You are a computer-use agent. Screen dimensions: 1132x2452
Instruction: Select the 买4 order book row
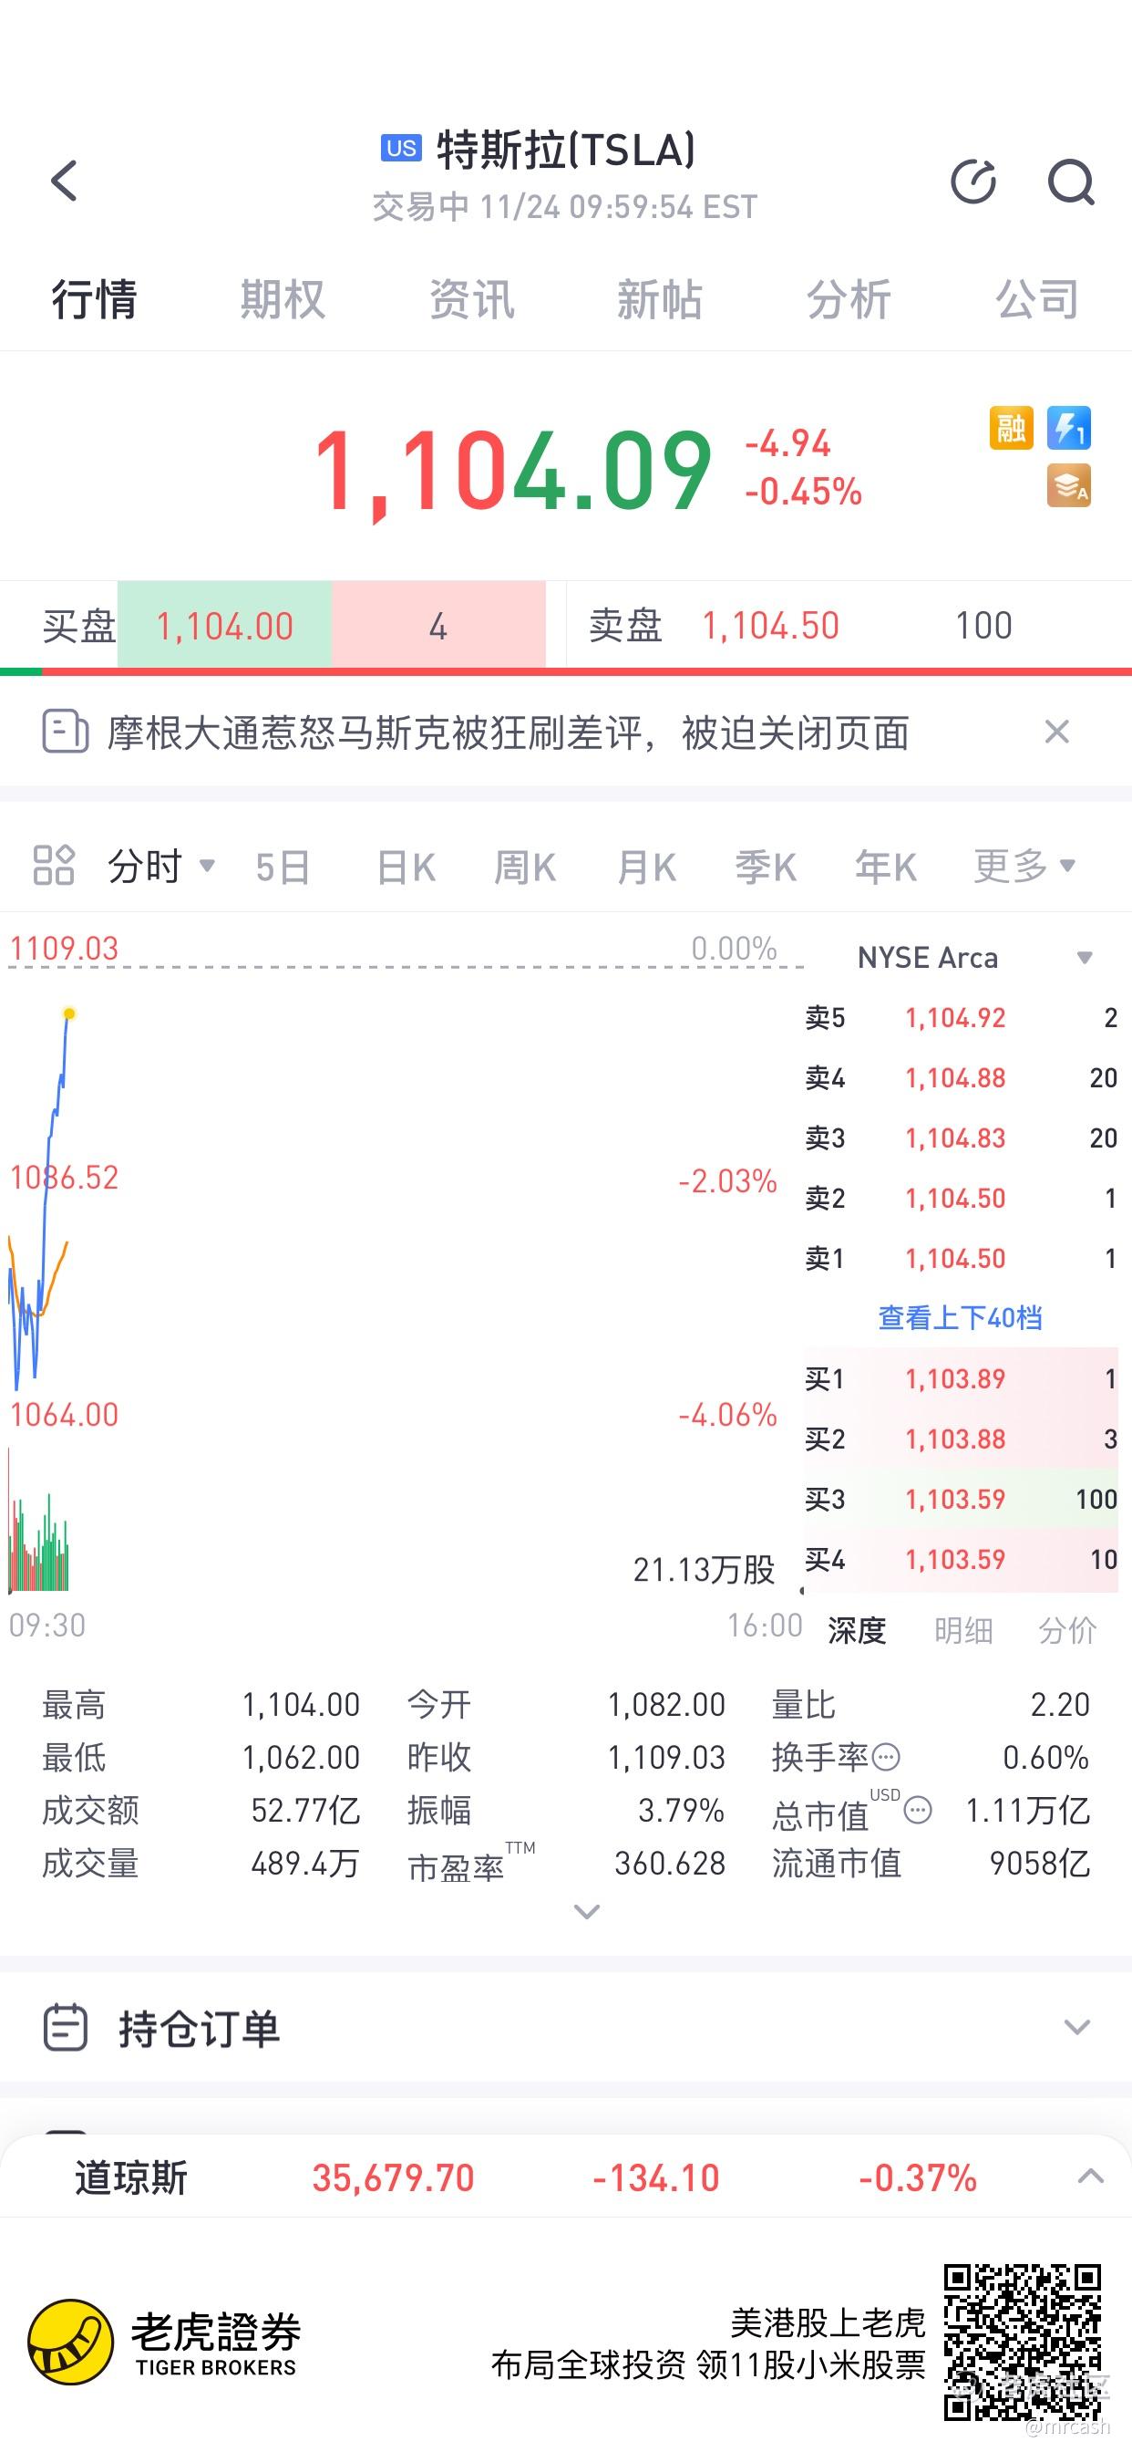pos(961,1559)
